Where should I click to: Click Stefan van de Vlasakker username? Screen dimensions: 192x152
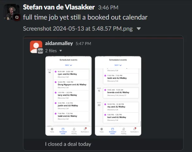click(x=59, y=7)
